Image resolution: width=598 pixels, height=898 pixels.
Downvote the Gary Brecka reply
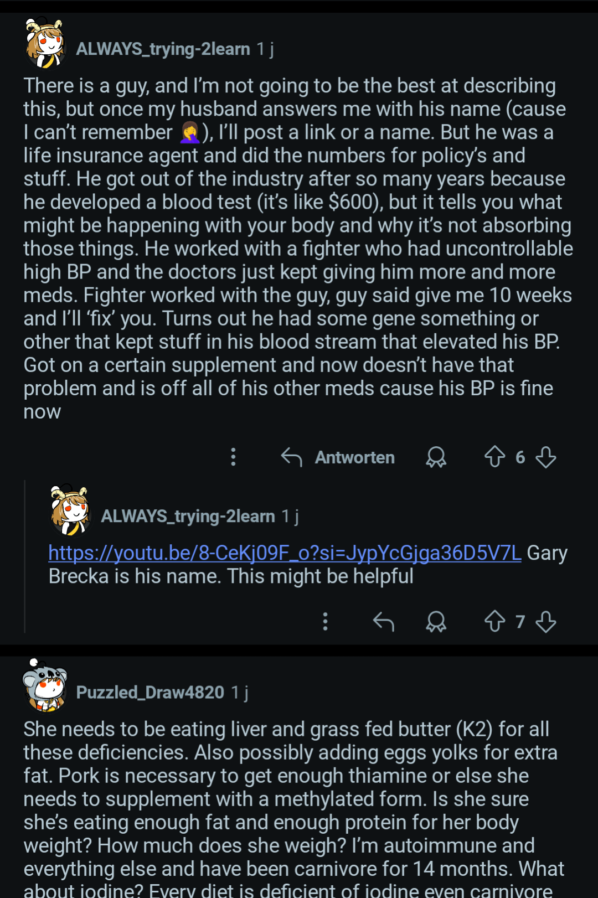tap(546, 621)
